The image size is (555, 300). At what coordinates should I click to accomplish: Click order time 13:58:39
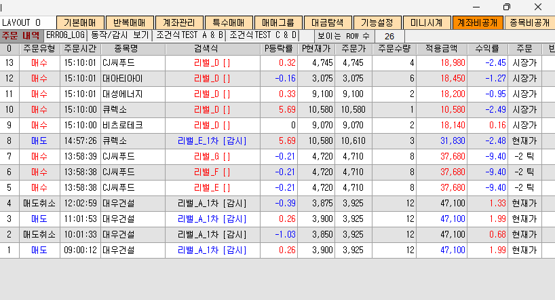[x=80, y=157]
